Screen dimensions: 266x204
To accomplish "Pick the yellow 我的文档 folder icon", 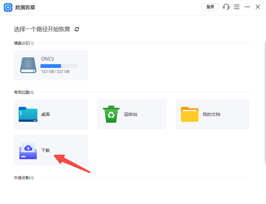I will tap(189, 114).
